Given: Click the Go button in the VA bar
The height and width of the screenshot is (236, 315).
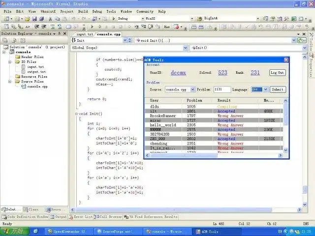Looking at the screenshot, I should tap(302, 40).
